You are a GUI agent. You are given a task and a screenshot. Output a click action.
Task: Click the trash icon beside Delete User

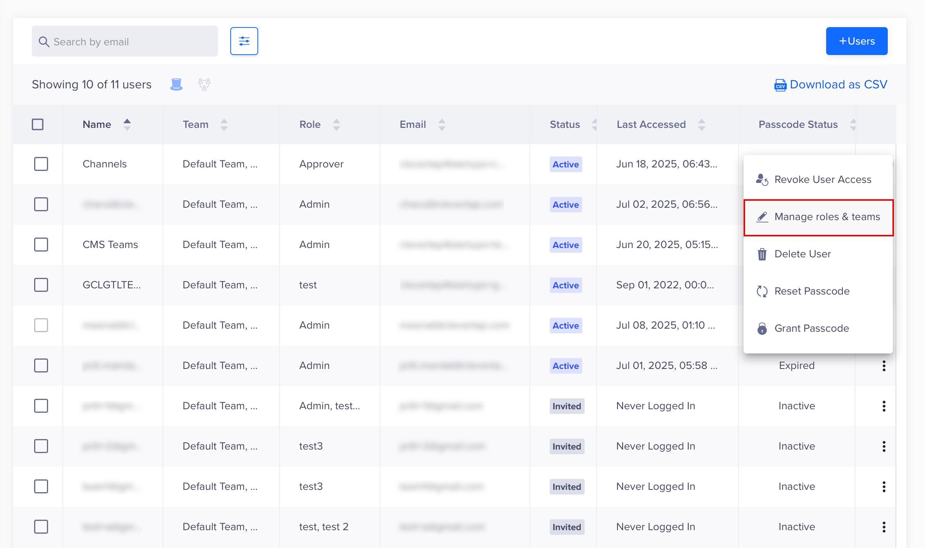762,254
